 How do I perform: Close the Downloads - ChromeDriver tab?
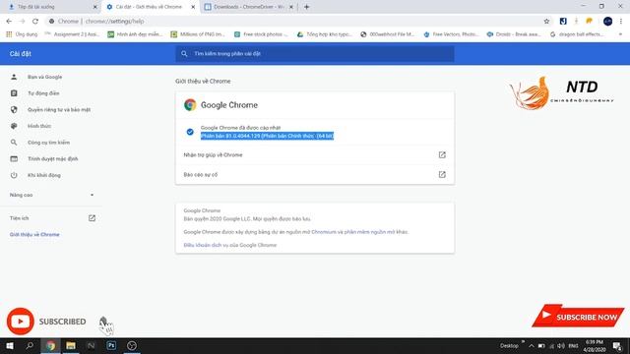(x=291, y=7)
